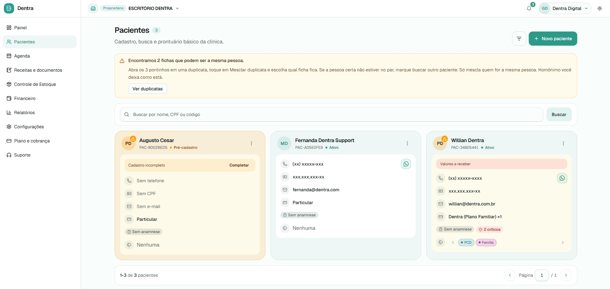Open Plano e cobrança in sidebar

tap(40, 141)
